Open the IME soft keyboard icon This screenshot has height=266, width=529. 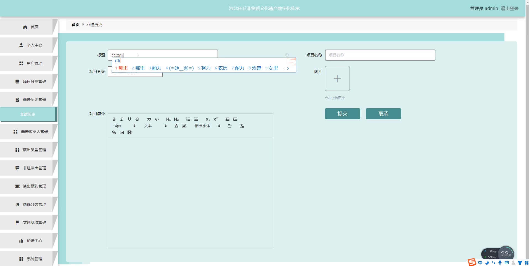pyautogui.click(x=507, y=263)
